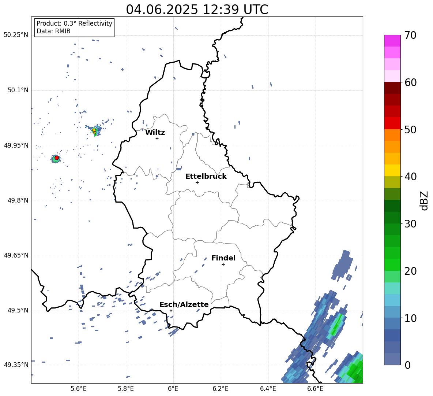Click the 70 value on colorbar
Viewport: 433px width, 396px height.
point(410,35)
